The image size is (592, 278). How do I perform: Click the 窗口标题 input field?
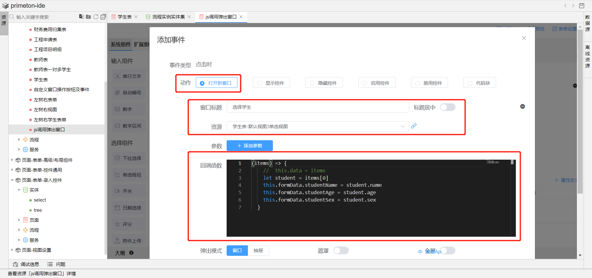pyautogui.click(x=318, y=107)
